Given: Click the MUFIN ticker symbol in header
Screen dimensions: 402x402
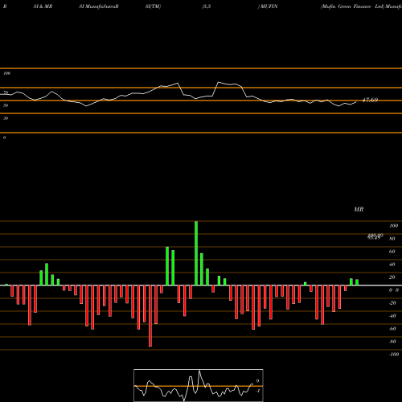Looking at the screenshot, I should coord(269,6).
